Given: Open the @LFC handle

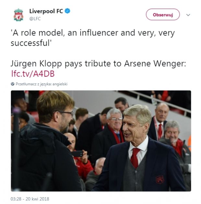Looking at the screenshot, I should [x=35, y=19].
